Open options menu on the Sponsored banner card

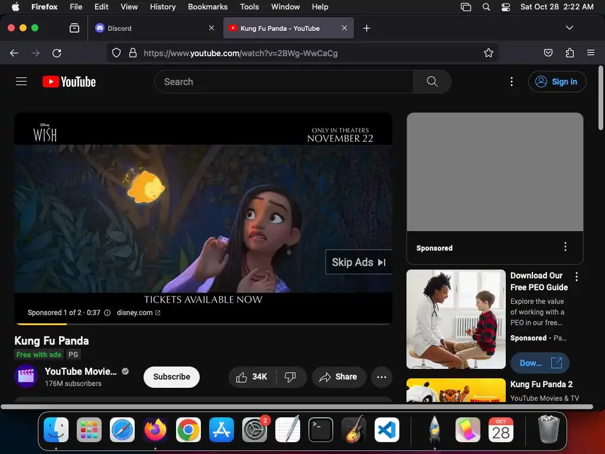[x=565, y=247]
